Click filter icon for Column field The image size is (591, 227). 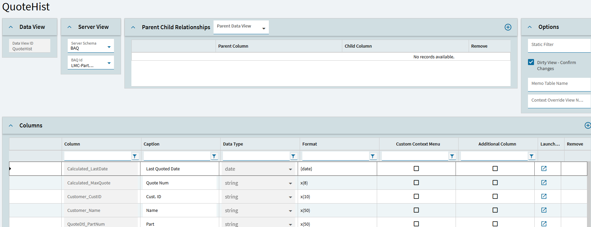pyautogui.click(x=135, y=156)
